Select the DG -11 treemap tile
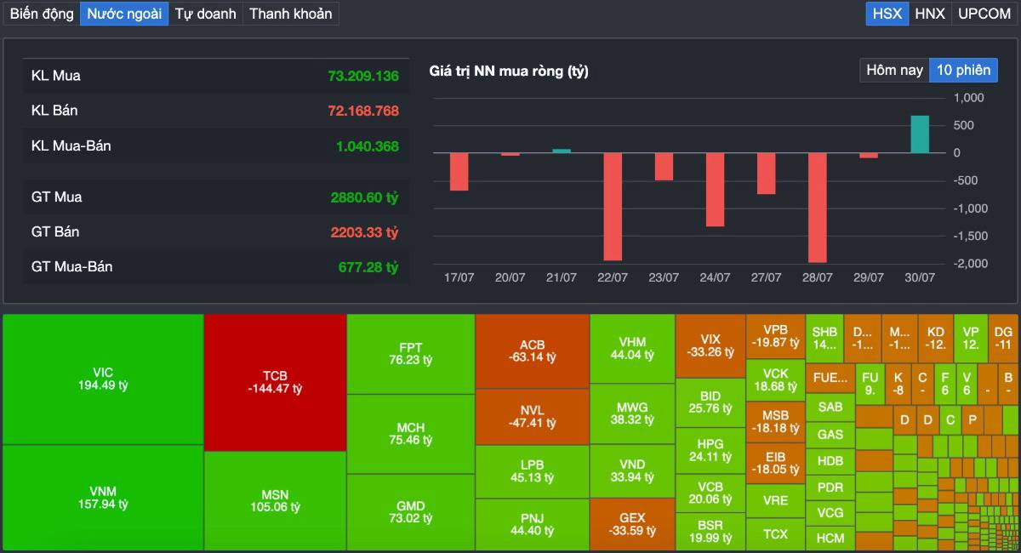Image resolution: width=1021 pixels, height=553 pixels. (x=1003, y=339)
